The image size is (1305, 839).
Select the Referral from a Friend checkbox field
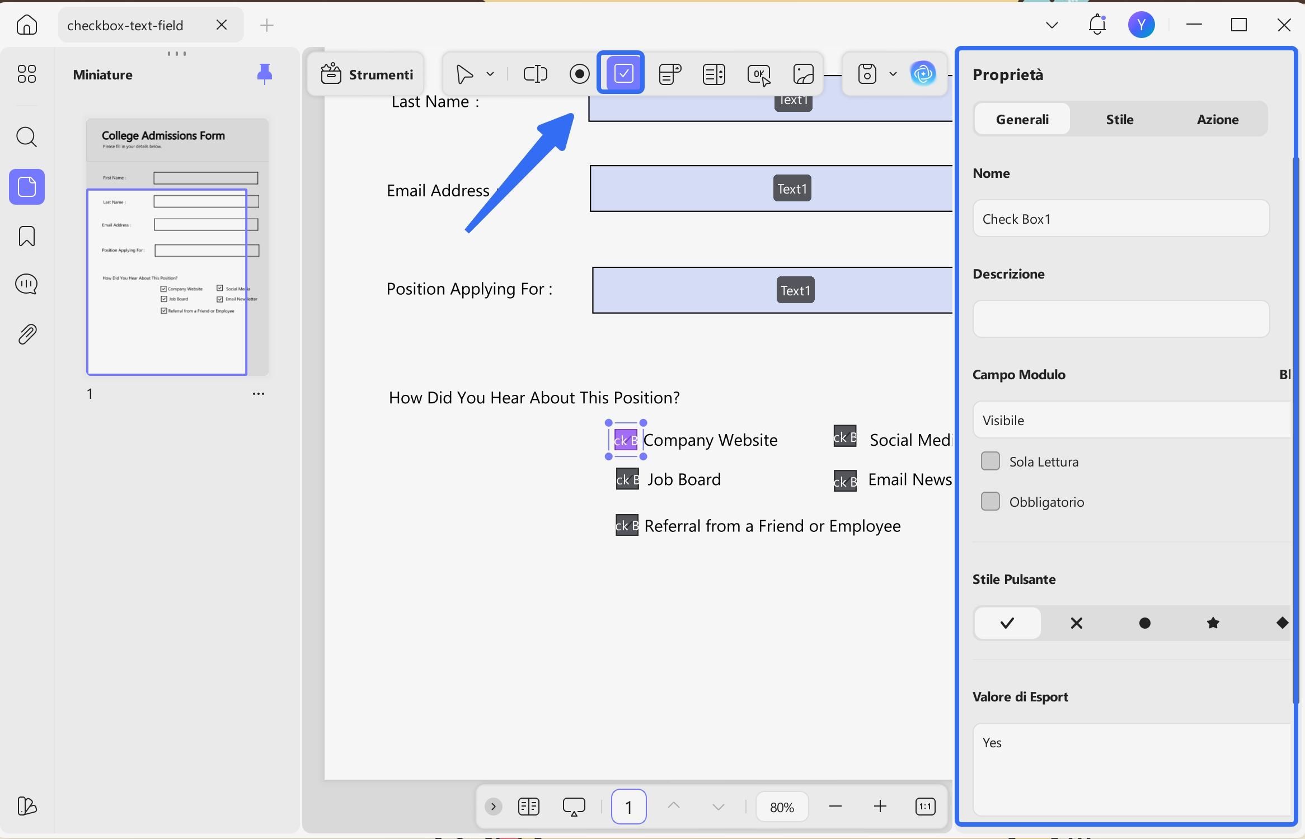(x=627, y=525)
